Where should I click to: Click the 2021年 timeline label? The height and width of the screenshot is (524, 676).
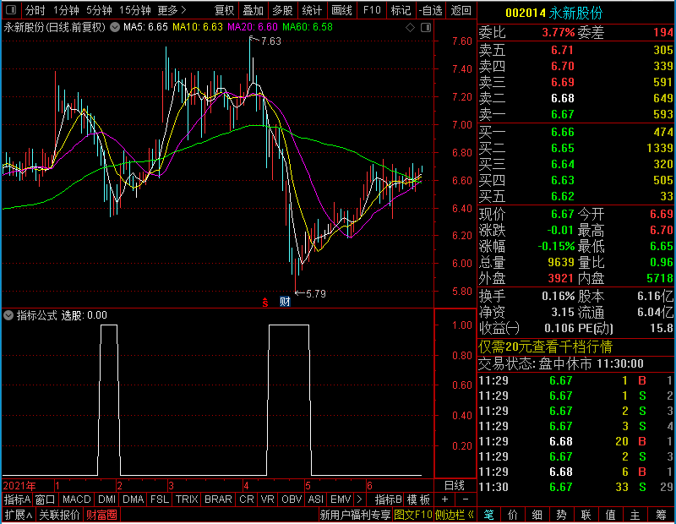[x=19, y=486]
